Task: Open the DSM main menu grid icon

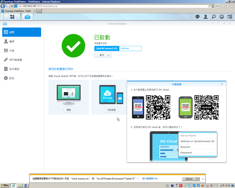Action: (13, 17)
